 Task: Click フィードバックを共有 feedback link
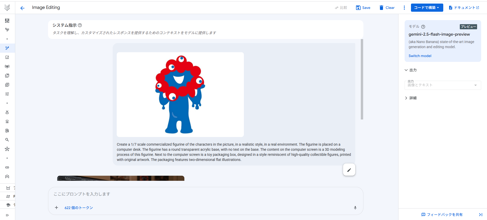coord(442,215)
